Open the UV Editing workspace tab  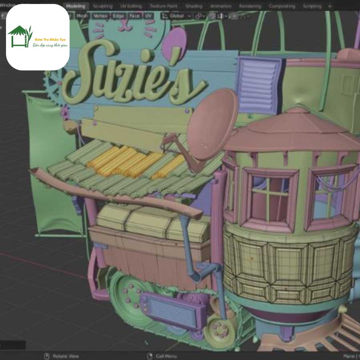point(131,6)
